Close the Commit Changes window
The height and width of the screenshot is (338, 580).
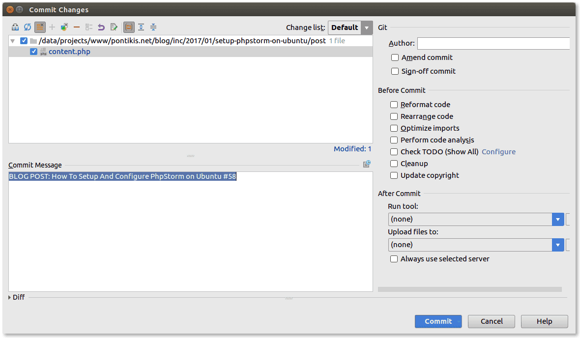10,10
